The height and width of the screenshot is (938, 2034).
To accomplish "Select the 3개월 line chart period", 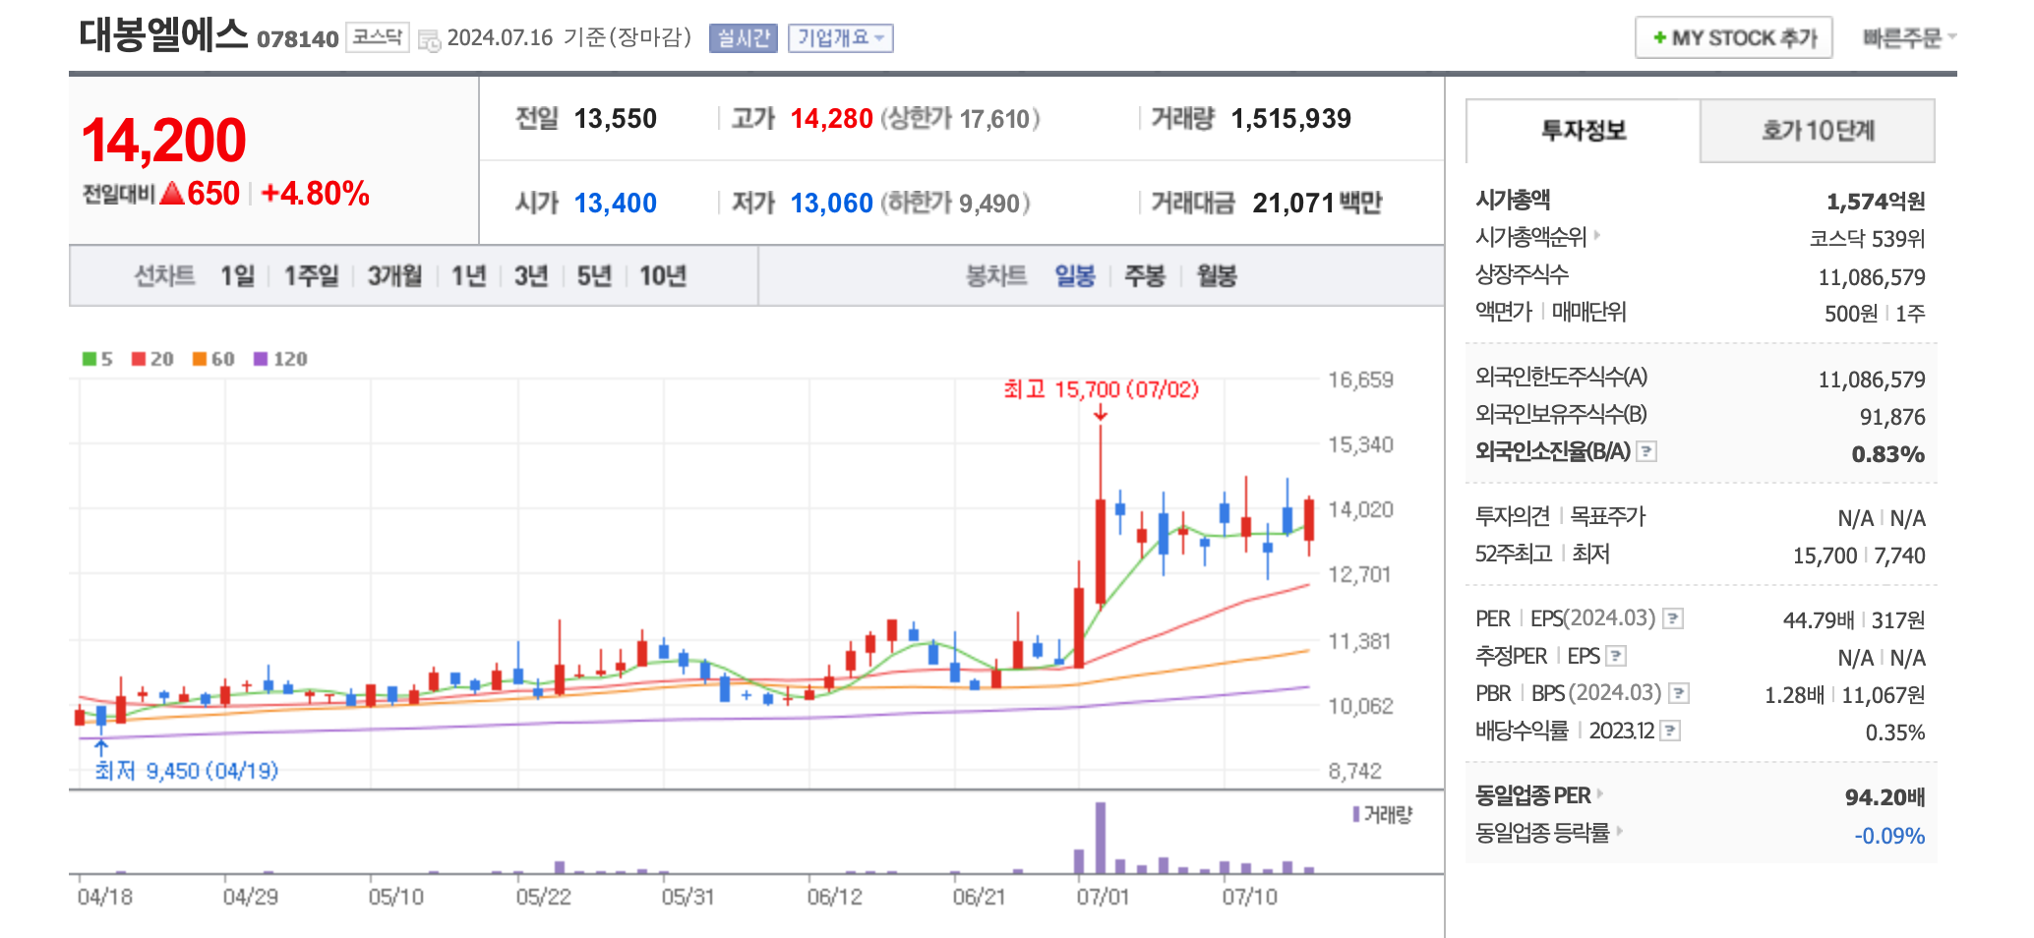I will coord(394,276).
